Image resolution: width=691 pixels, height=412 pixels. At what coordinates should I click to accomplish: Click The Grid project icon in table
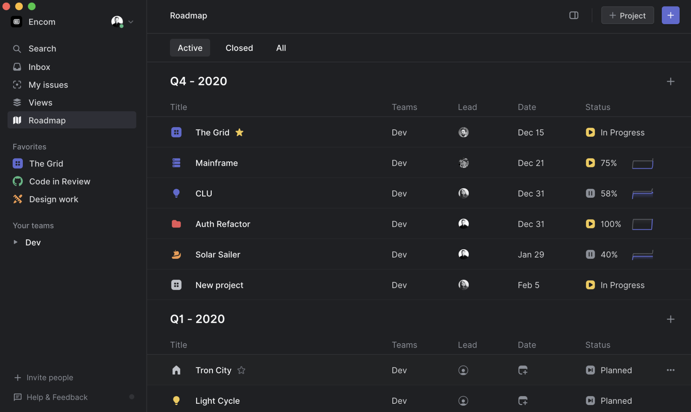(x=176, y=132)
